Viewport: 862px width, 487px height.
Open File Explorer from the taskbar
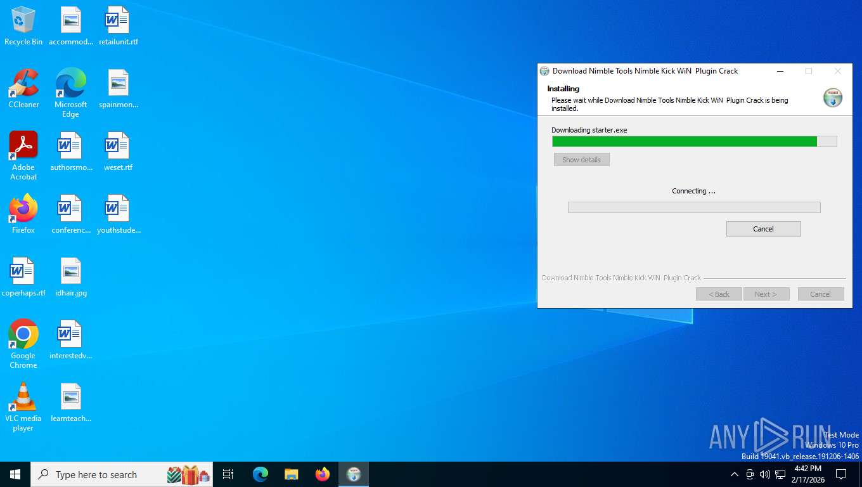pyautogui.click(x=292, y=474)
